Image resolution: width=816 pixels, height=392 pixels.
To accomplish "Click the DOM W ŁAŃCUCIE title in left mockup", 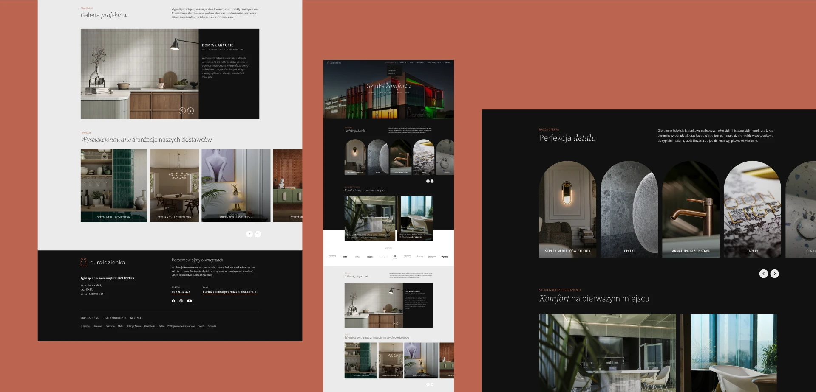I will [x=218, y=45].
